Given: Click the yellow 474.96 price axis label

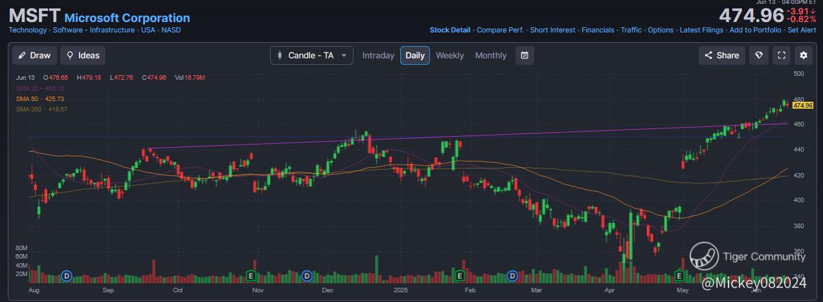Looking at the screenshot, I should tap(802, 105).
